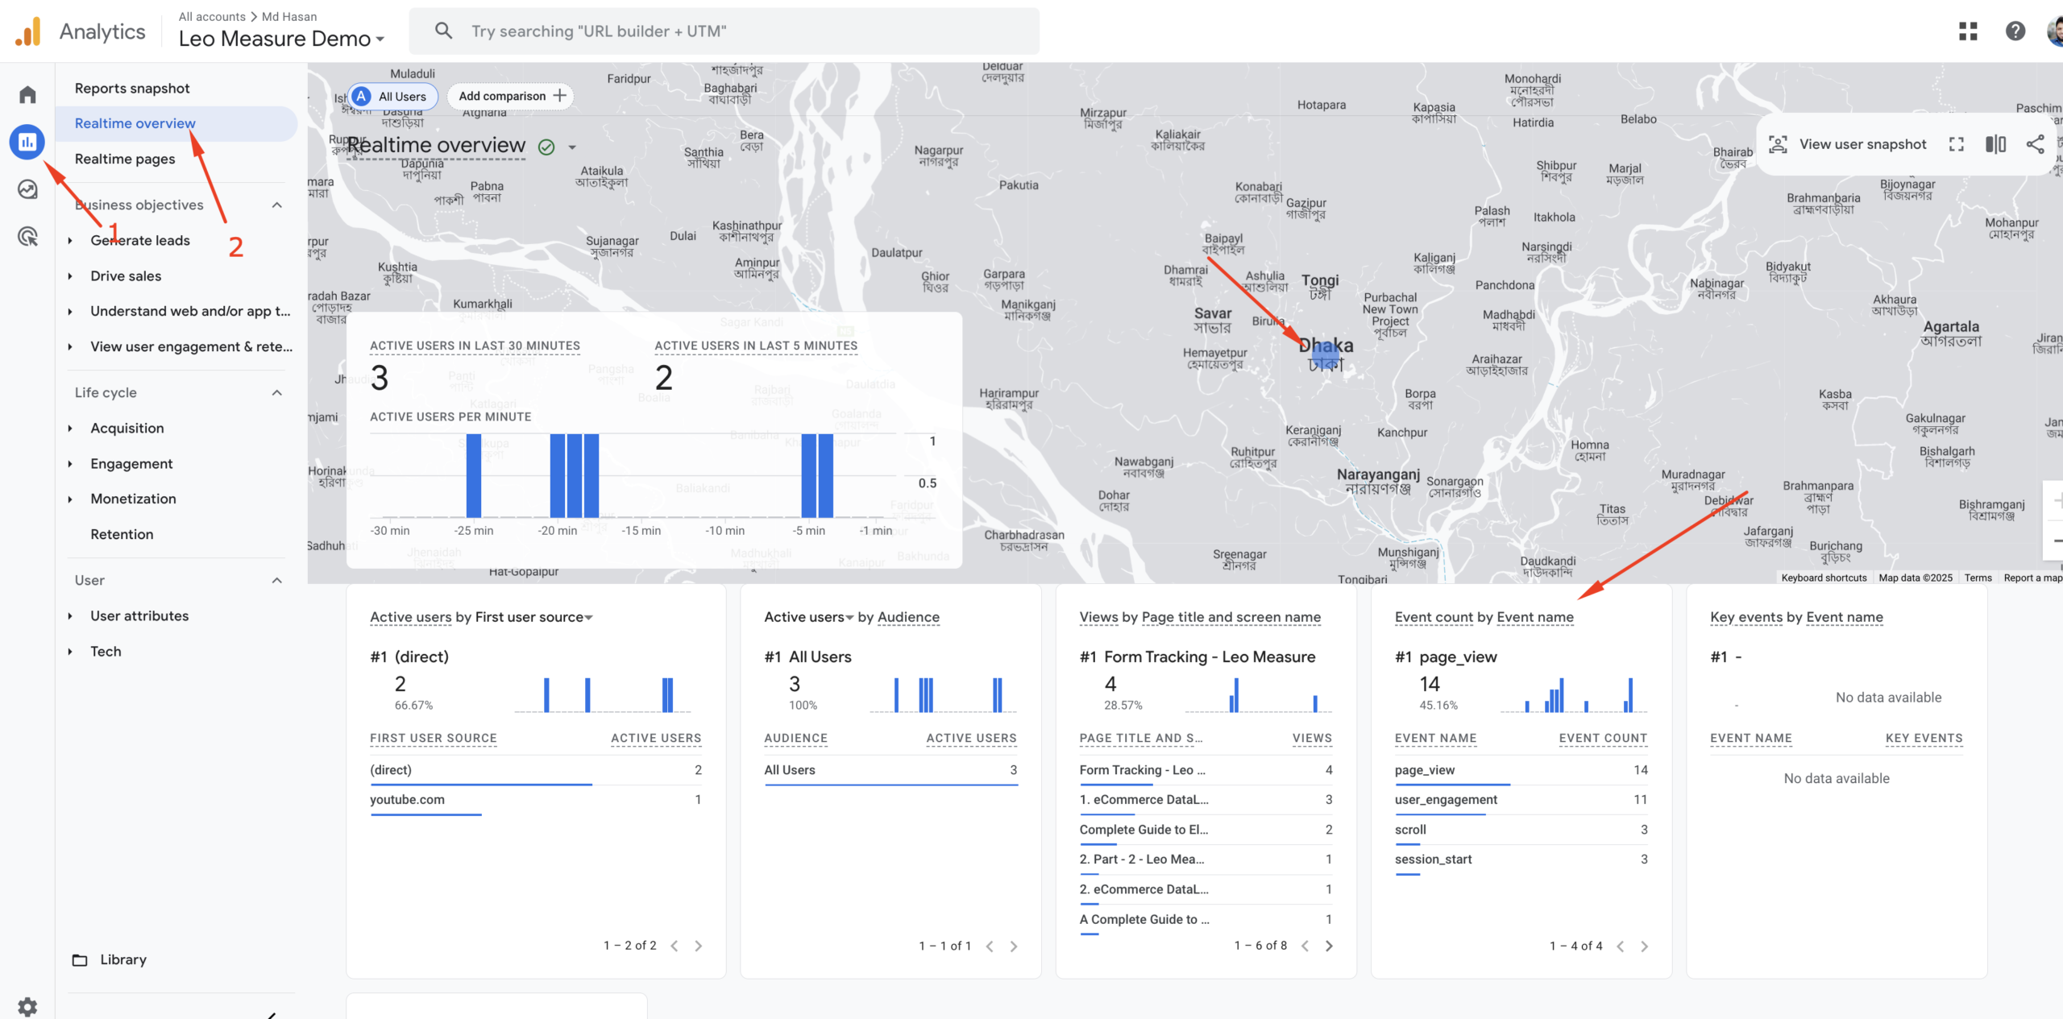Expand the Generate leads item
This screenshot has width=2063, height=1019.
point(70,241)
